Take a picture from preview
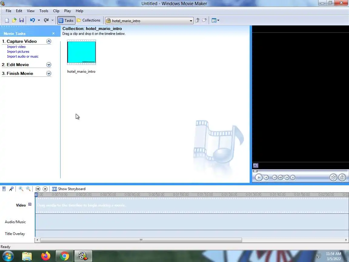 (342, 178)
